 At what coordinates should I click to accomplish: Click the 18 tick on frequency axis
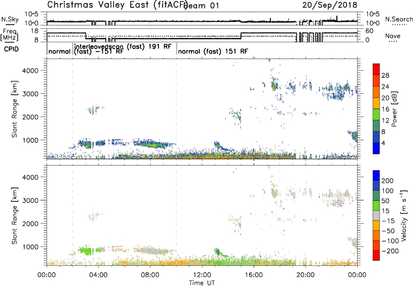pyautogui.click(x=35, y=31)
